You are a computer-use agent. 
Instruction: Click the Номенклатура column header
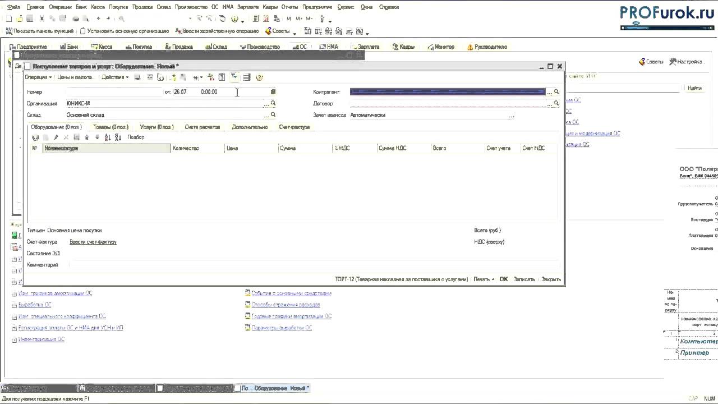click(106, 148)
